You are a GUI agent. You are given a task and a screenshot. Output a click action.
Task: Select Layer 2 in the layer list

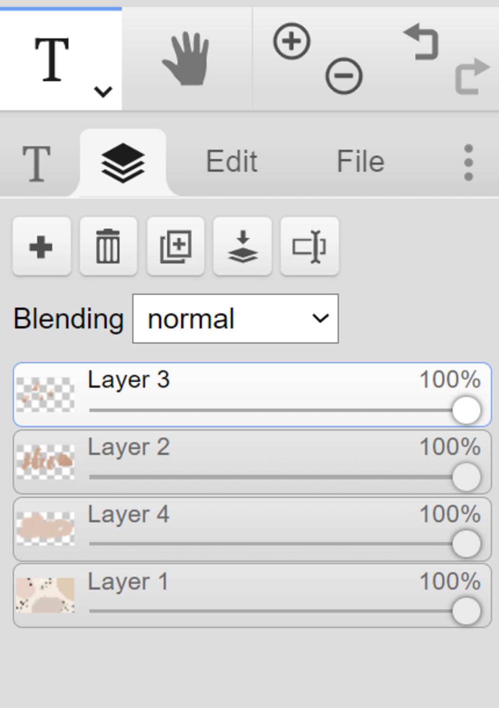252,461
